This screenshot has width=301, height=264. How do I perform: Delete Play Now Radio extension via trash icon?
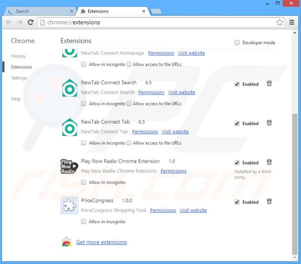[269, 162]
